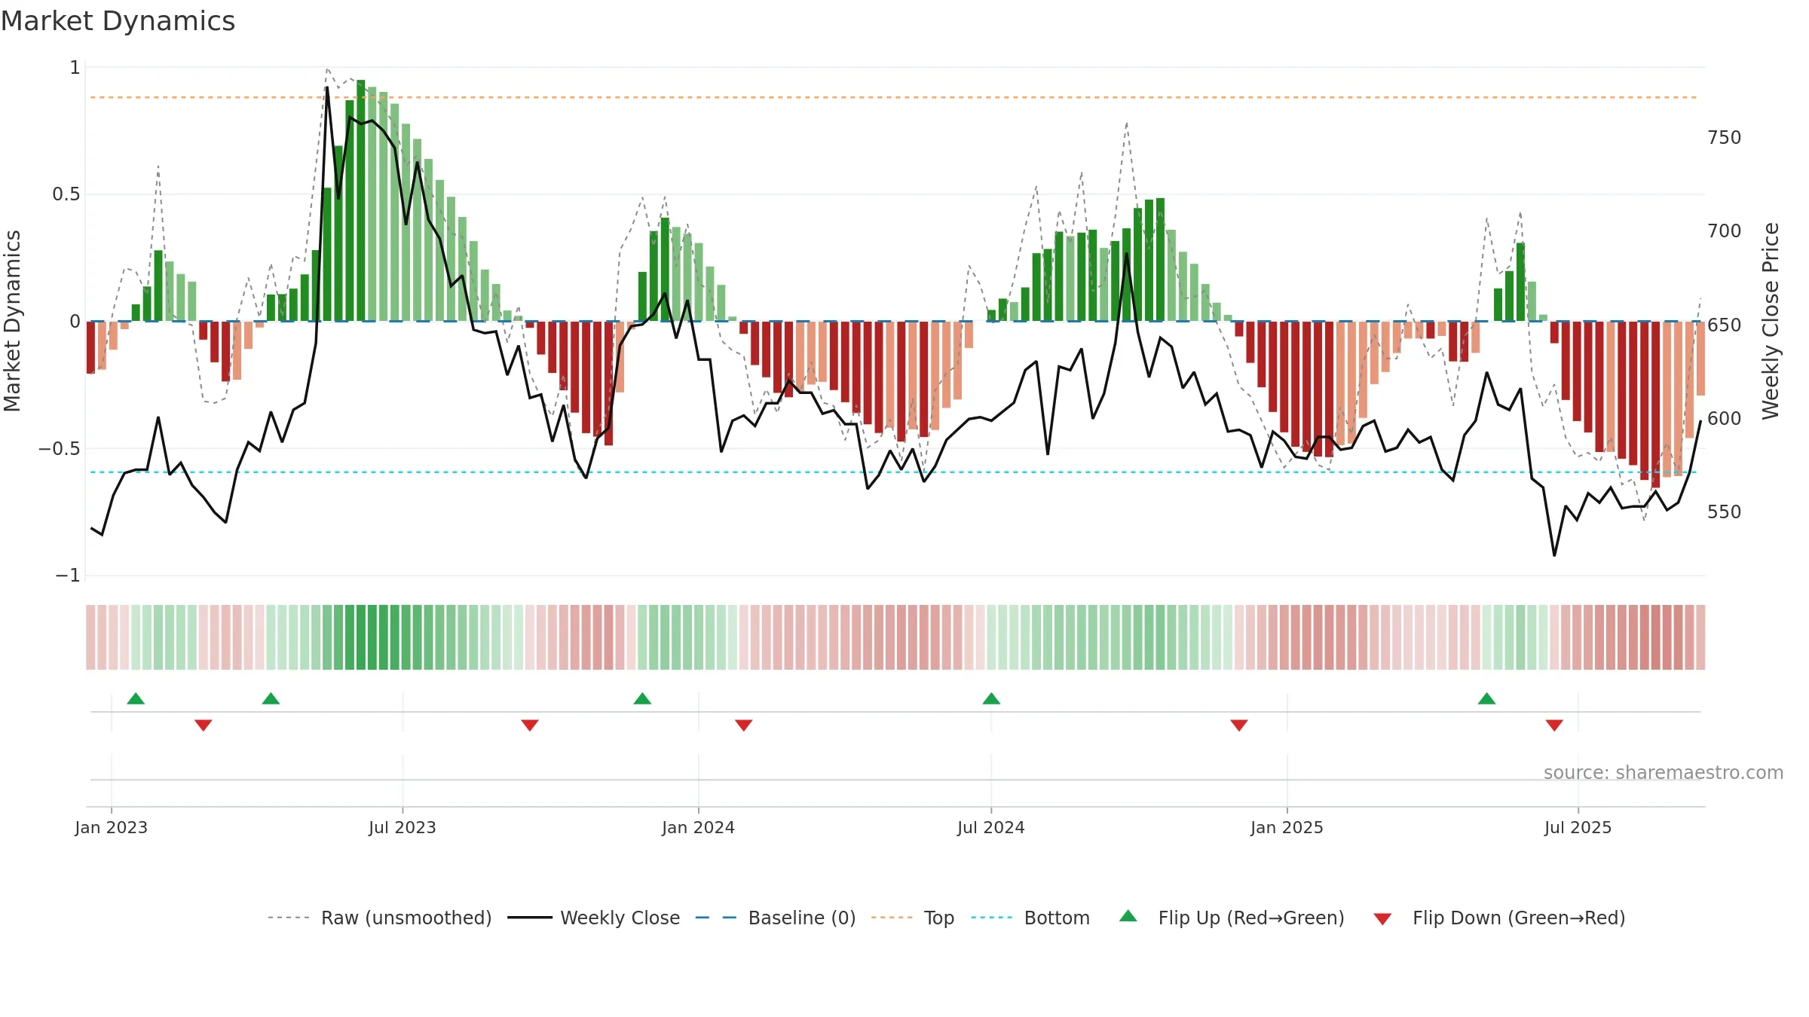Screen dimensions: 1809x1017
Task: Hide the Baseline (0) series via legend
Action: 775,918
